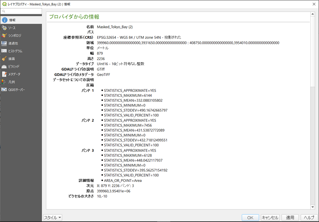Switch to the メタデータ tab label
Viewport: 319px width, 222px height.
pyautogui.click(x=14, y=74)
